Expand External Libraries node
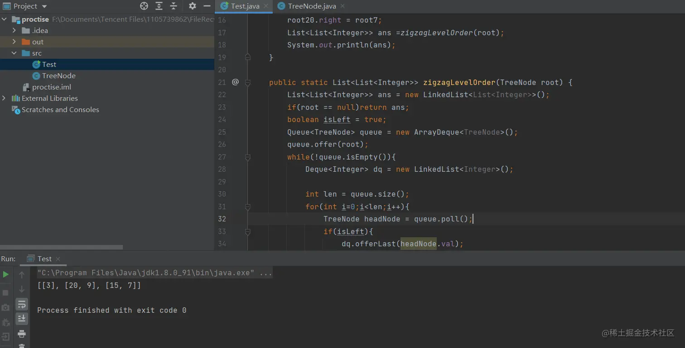 [5, 99]
